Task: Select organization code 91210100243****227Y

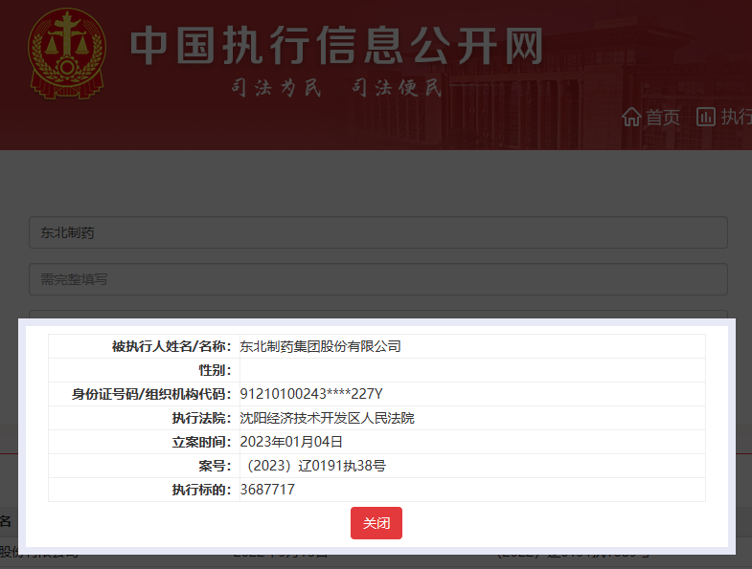Action: (310, 394)
